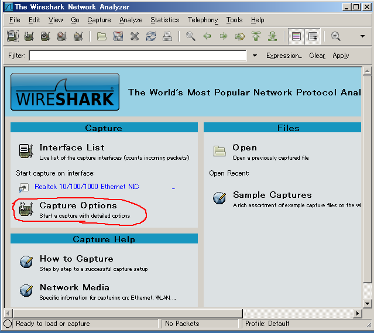Screen dimensions: 374x333
Task: Click the icon beside Realtek Ethernet NIC
Action: pos(24,187)
